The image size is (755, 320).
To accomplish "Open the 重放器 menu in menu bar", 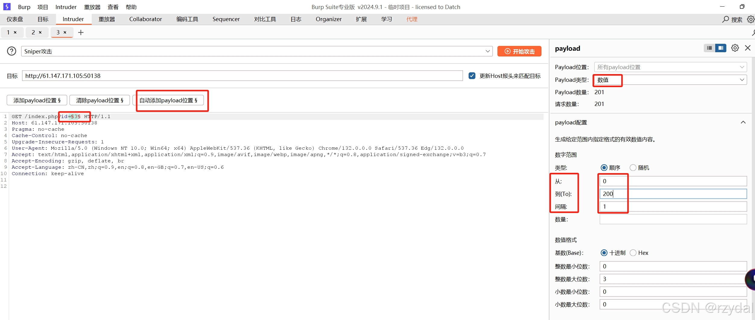I will coord(92,7).
